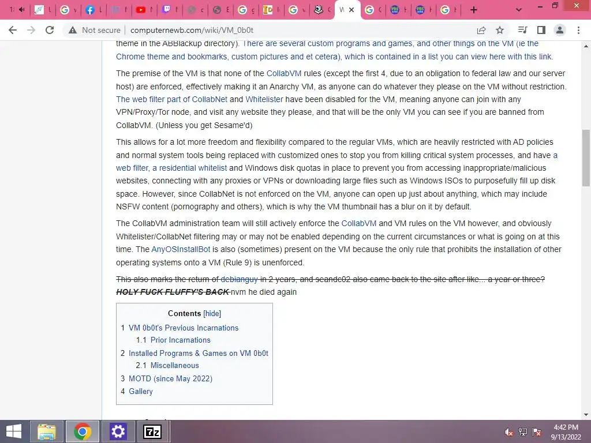The image size is (591, 443).
Task: Switch to the Facebook tab
Action: pos(92,10)
